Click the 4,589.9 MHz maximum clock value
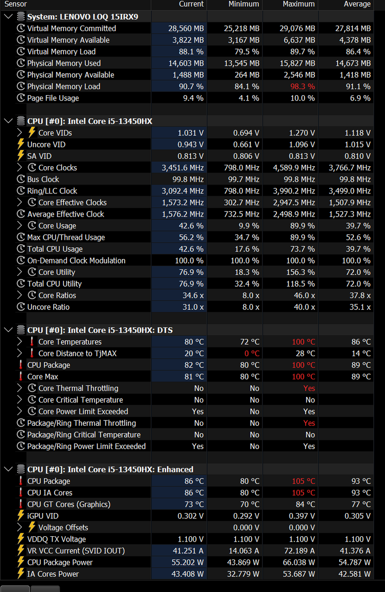Viewport: 385px width, 592px height. click(x=294, y=168)
